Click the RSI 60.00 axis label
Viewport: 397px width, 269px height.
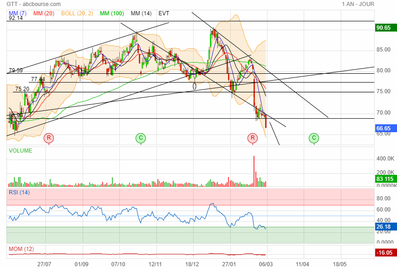(384, 210)
